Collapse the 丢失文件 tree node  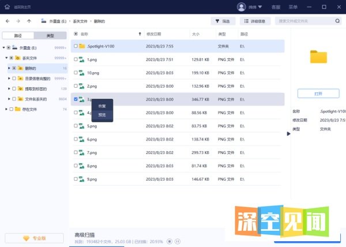(6, 58)
